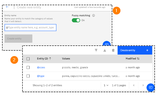Go to the next page arrow
Viewport: 157px width, 95px height.
(x=143, y=85)
